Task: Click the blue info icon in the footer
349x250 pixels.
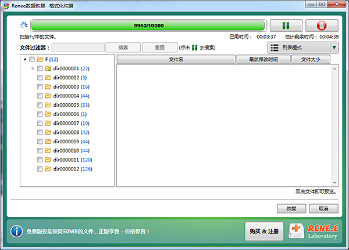Action: pos(16,231)
